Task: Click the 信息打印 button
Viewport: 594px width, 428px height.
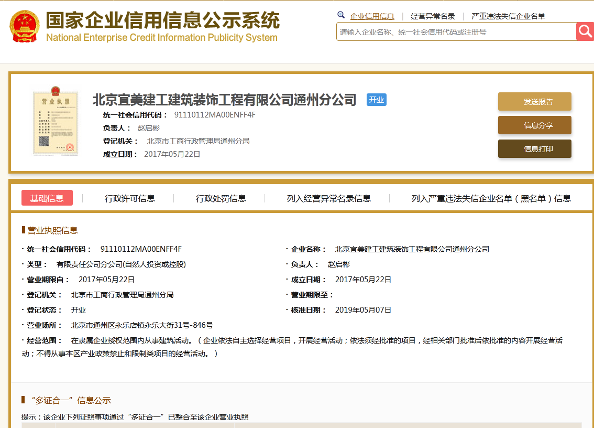Action: pyautogui.click(x=534, y=149)
